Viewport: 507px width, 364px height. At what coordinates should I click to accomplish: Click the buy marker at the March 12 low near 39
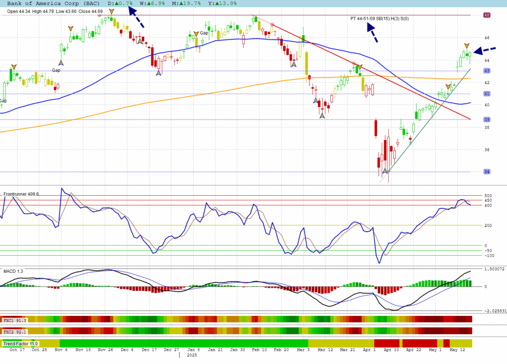tap(322, 115)
